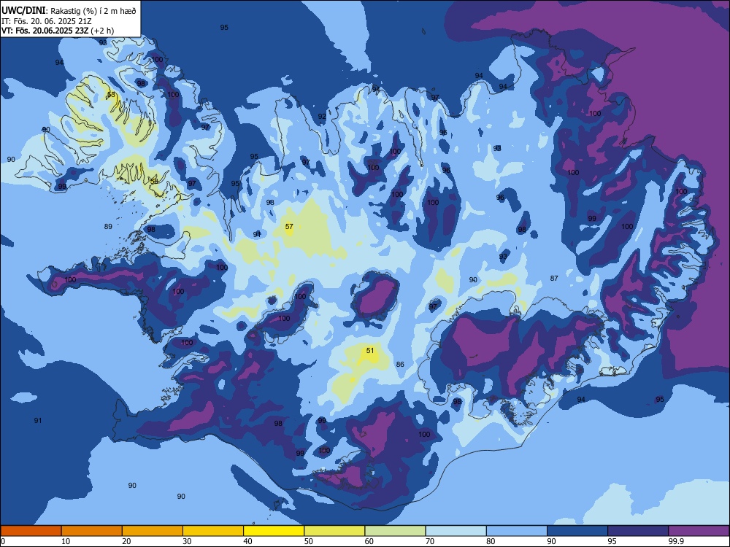Select the dark blue 90–95 legend swatch

[x=577, y=531]
